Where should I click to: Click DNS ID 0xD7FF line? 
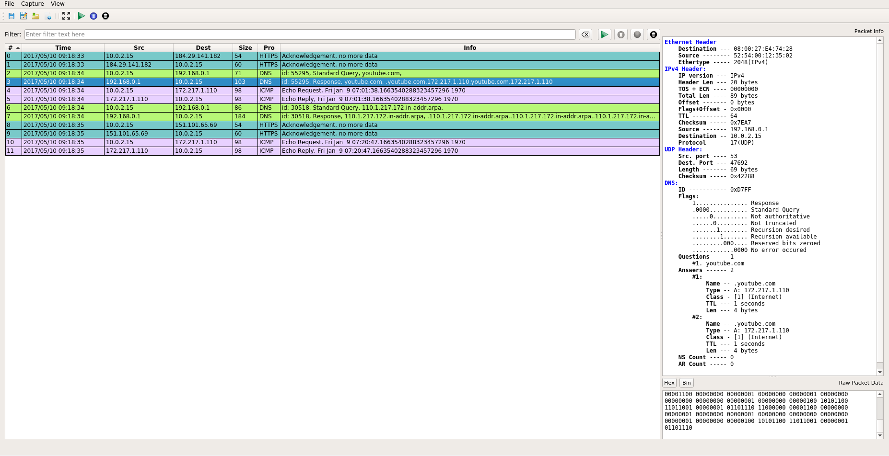coord(714,190)
